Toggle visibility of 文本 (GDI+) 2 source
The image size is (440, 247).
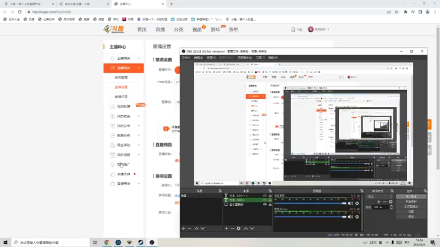tap(265, 196)
